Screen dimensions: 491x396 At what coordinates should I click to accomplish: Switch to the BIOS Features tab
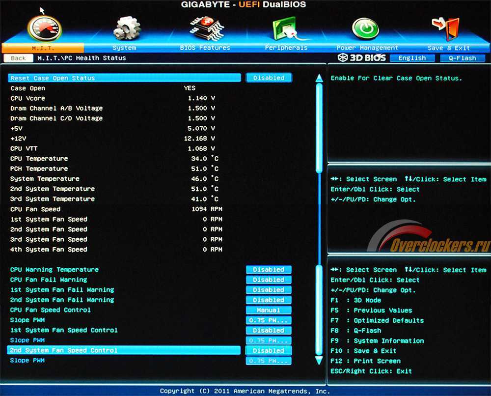coord(205,48)
